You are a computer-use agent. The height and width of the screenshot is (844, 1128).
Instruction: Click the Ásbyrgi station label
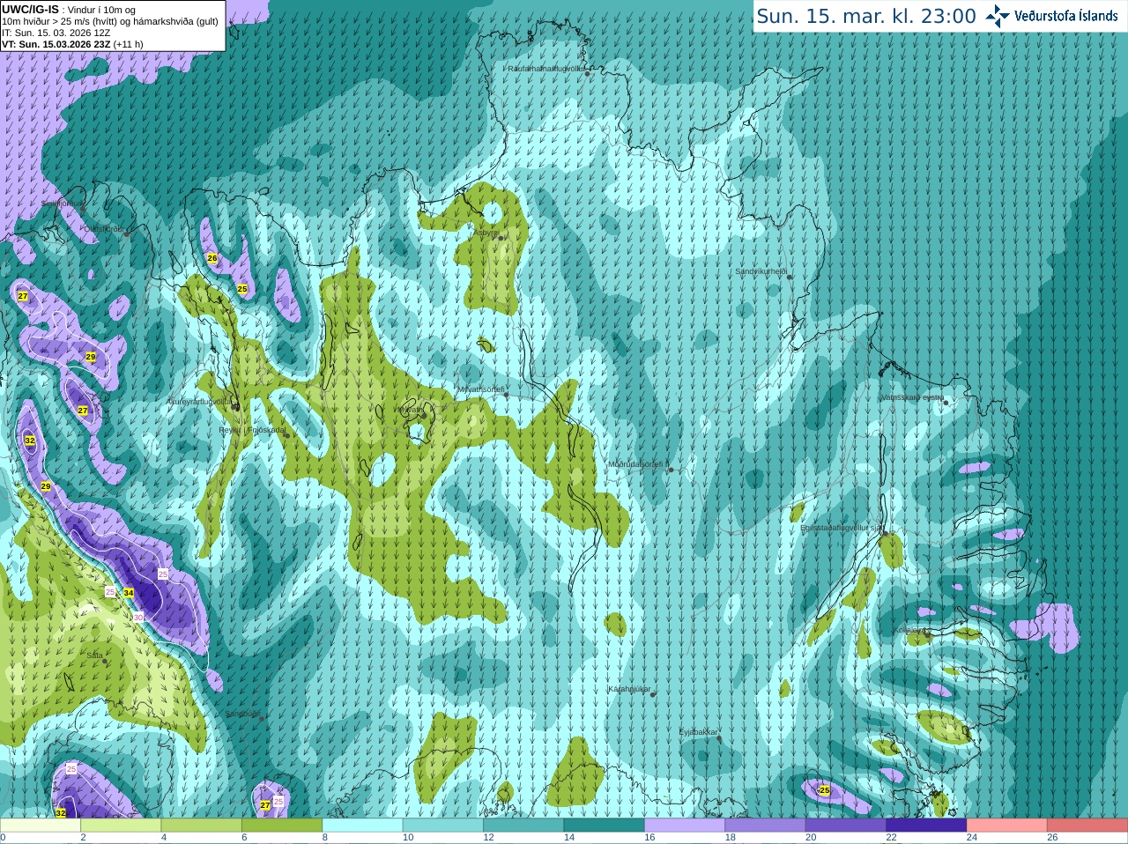click(x=486, y=233)
